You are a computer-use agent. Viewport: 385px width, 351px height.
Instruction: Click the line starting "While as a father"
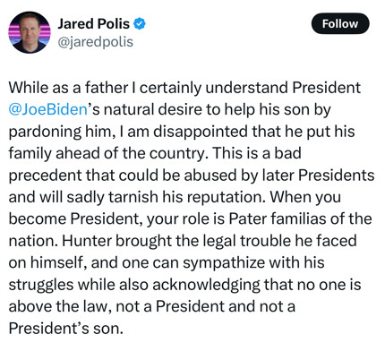click(184, 88)
